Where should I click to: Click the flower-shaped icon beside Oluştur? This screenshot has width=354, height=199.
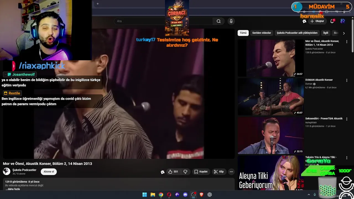click(304, 21)
